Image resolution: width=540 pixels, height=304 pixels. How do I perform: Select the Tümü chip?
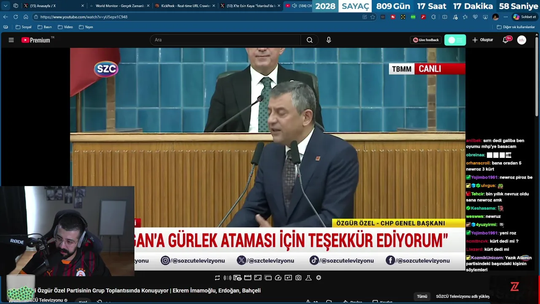click(422, 296)
